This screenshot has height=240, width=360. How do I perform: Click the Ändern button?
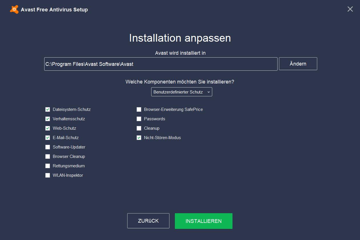point(298,64)
